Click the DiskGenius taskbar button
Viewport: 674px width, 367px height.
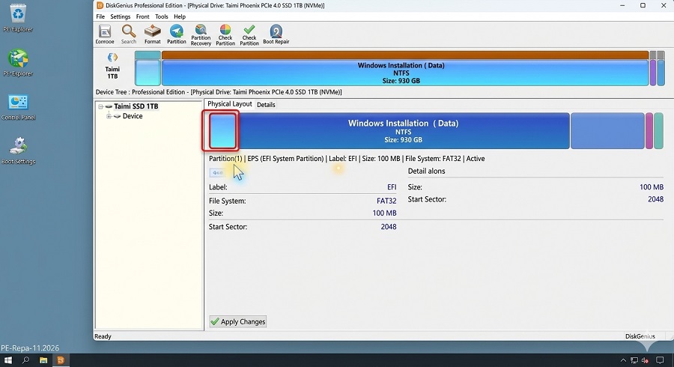point(61,360)
